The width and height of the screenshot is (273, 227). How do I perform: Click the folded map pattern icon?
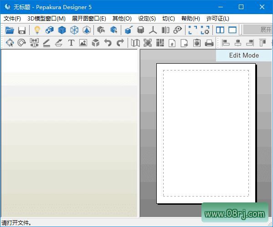tap(135, 43)
